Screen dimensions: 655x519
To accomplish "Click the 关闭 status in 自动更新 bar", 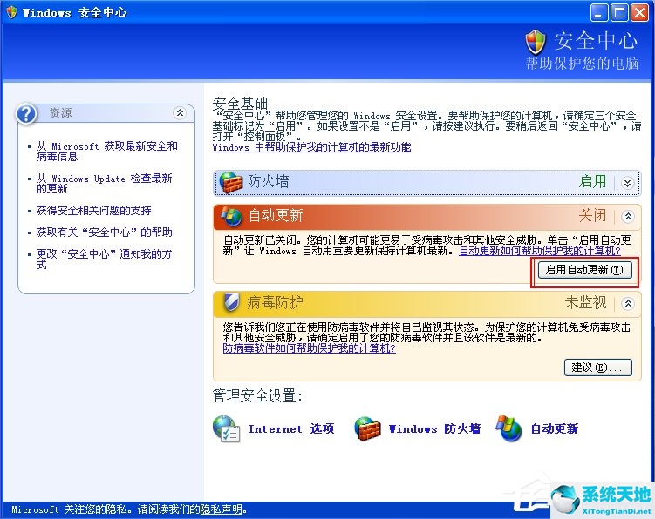I will coord(592,216).
